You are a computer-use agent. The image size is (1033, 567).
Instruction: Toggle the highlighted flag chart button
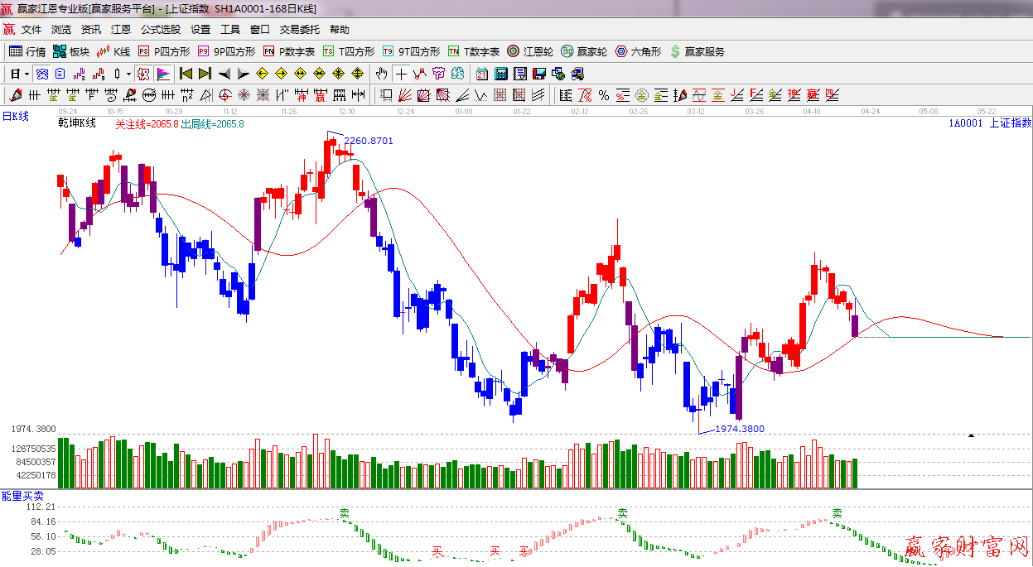click(x=162, y=74)
